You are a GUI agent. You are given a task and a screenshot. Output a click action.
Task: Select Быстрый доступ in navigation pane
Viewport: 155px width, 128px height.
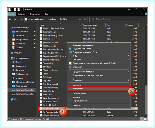coord(21,28)
